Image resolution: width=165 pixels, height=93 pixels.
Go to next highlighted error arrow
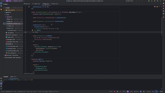coord(161,7)
